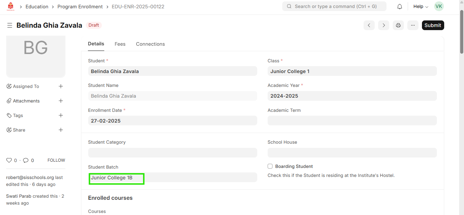This screenshot has width=464, height=215.
Task: Toggle the sidebar hamburger menu icon
Action: tap(10, 25)
